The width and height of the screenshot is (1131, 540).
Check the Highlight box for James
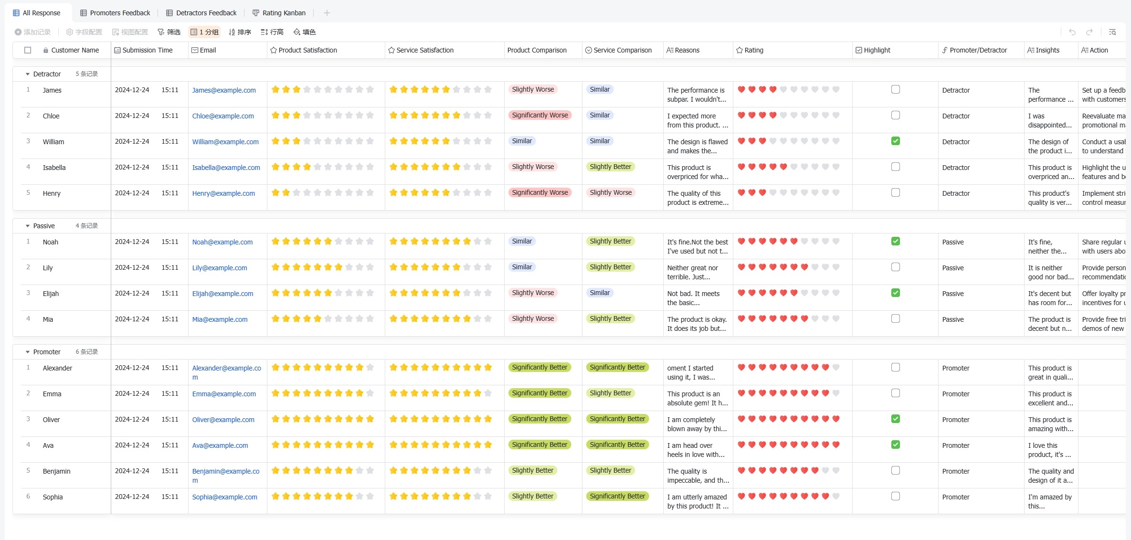click(x=896, y=89)
